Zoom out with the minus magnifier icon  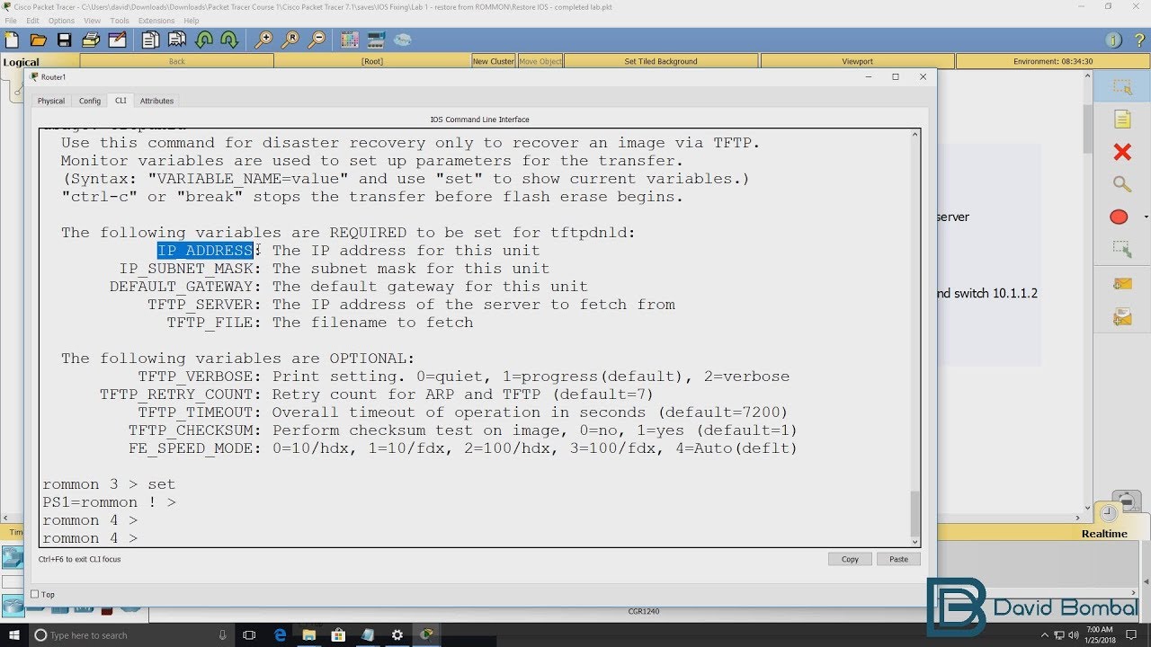coord(317,40)
